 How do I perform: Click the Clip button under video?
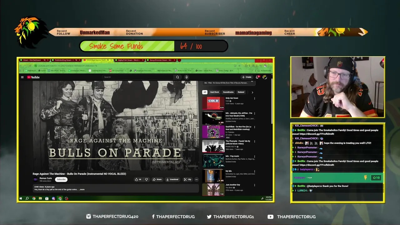point(187,179)
